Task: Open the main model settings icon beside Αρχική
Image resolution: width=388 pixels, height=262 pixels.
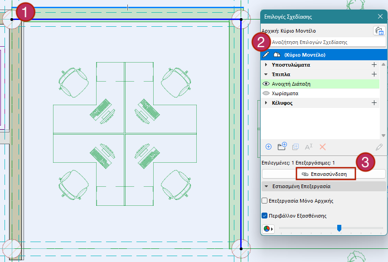Action: [x=379, y=31]
